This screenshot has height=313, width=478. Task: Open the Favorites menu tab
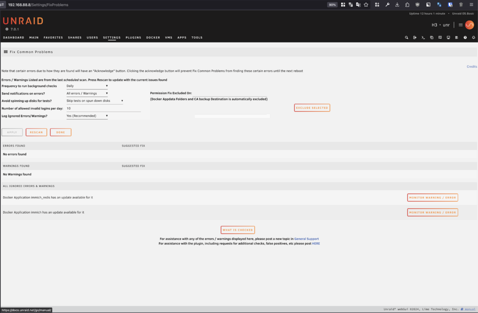(x=53, y=37)
